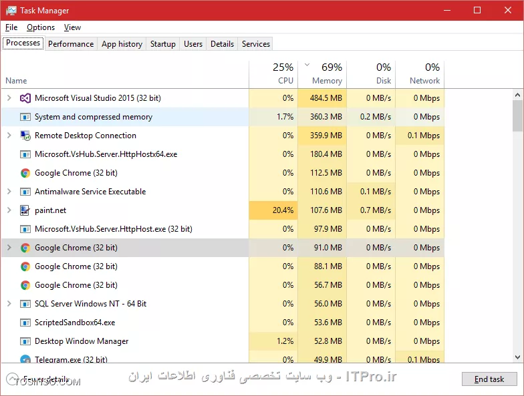The width and height of the screenshot is (524, 396).
Task: Click the 97.9 MB memory value
Action: 328,229
